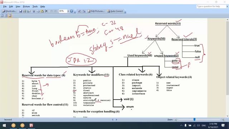Switch to Filmstrip view

[6, 16]
